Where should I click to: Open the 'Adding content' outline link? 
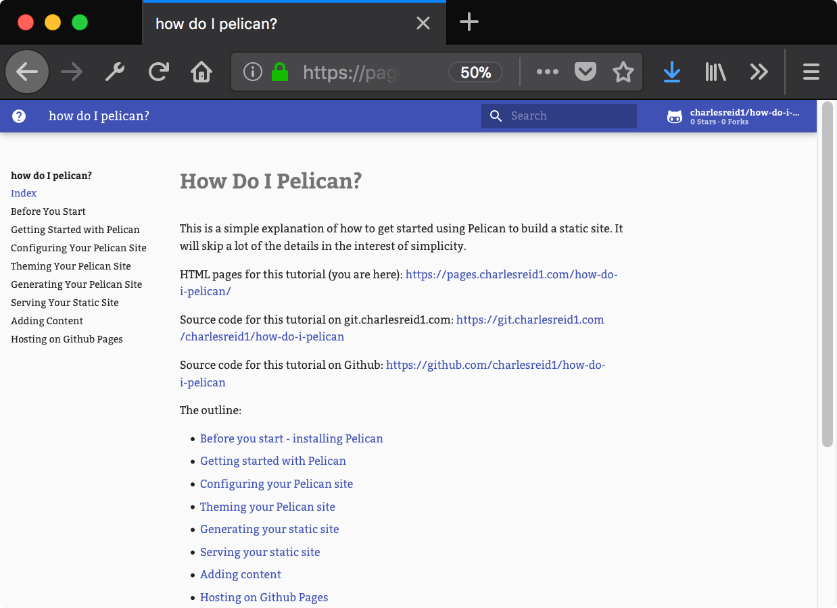[x=241, y=574]
